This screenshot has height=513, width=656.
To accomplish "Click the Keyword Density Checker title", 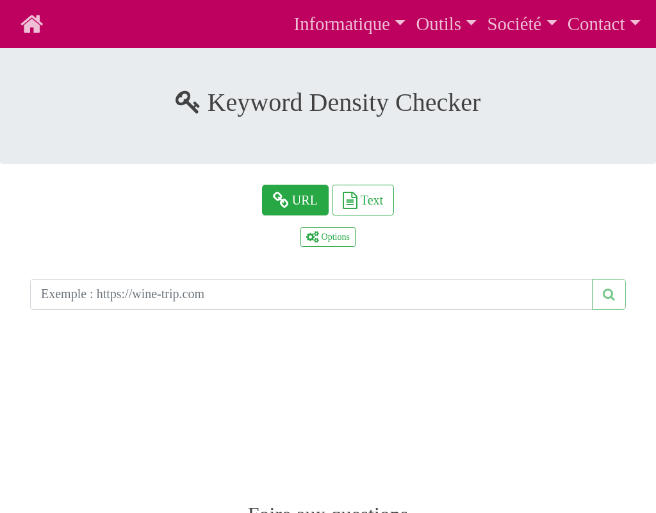I will pos(344,103).
